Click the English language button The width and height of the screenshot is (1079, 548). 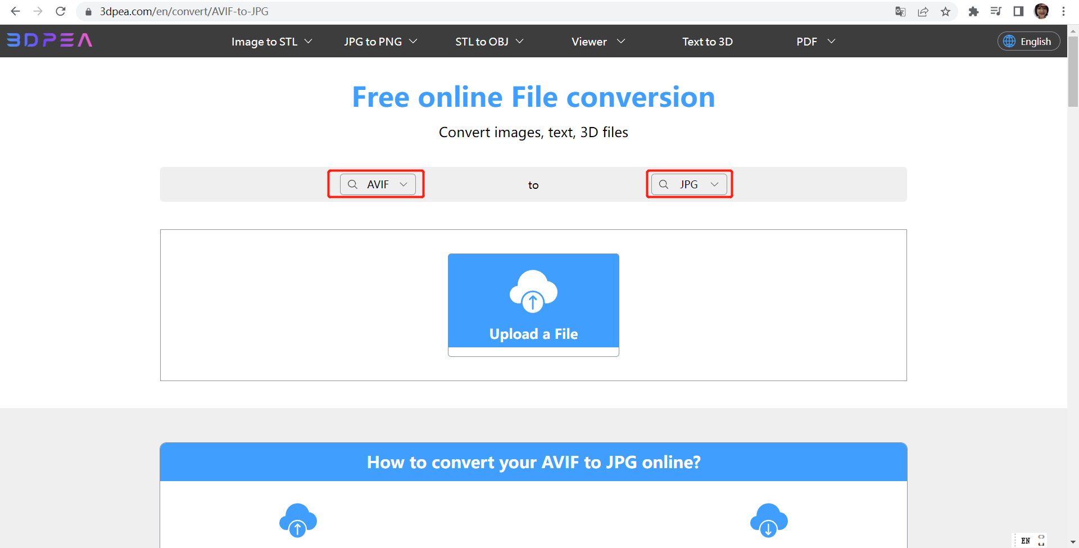pos(1028,42)
